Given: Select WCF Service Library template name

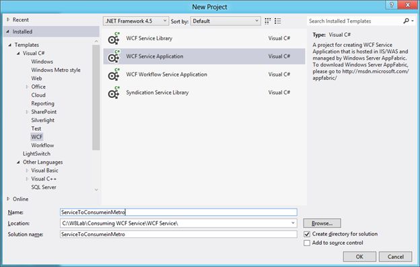Looking at the screenshot, I should click(149, 38).
